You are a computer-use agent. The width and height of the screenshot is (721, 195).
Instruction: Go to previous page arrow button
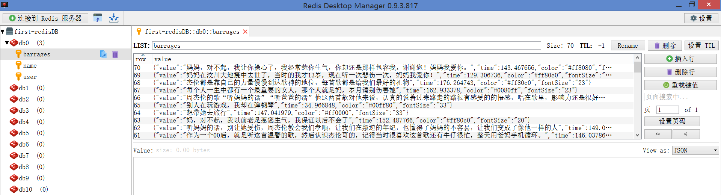[x=658, y=134]
